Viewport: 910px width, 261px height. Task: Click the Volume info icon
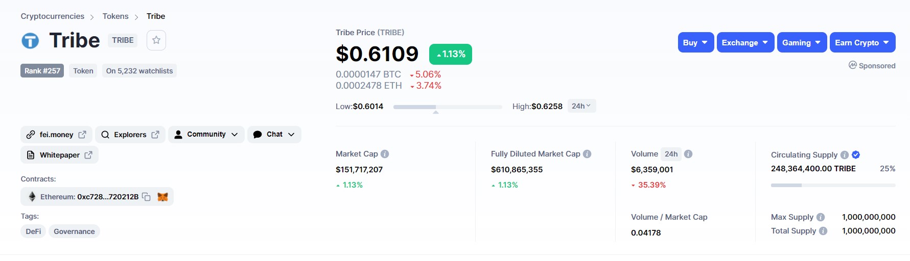pyautogui.click(x=688, y=154)
